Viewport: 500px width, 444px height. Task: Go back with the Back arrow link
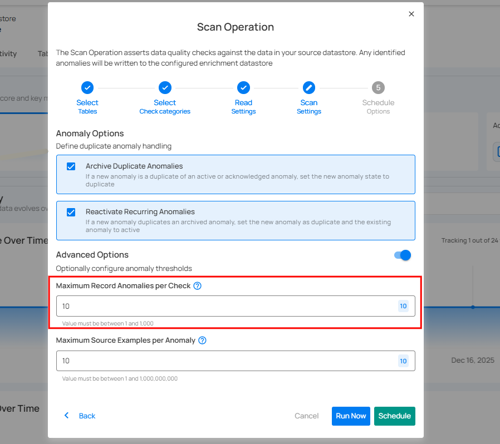click(x=80, y=416)
